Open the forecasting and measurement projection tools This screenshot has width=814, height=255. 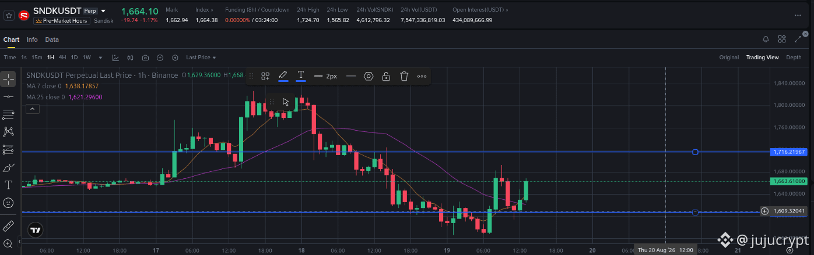pyautogui.click(x=8, y=150)
